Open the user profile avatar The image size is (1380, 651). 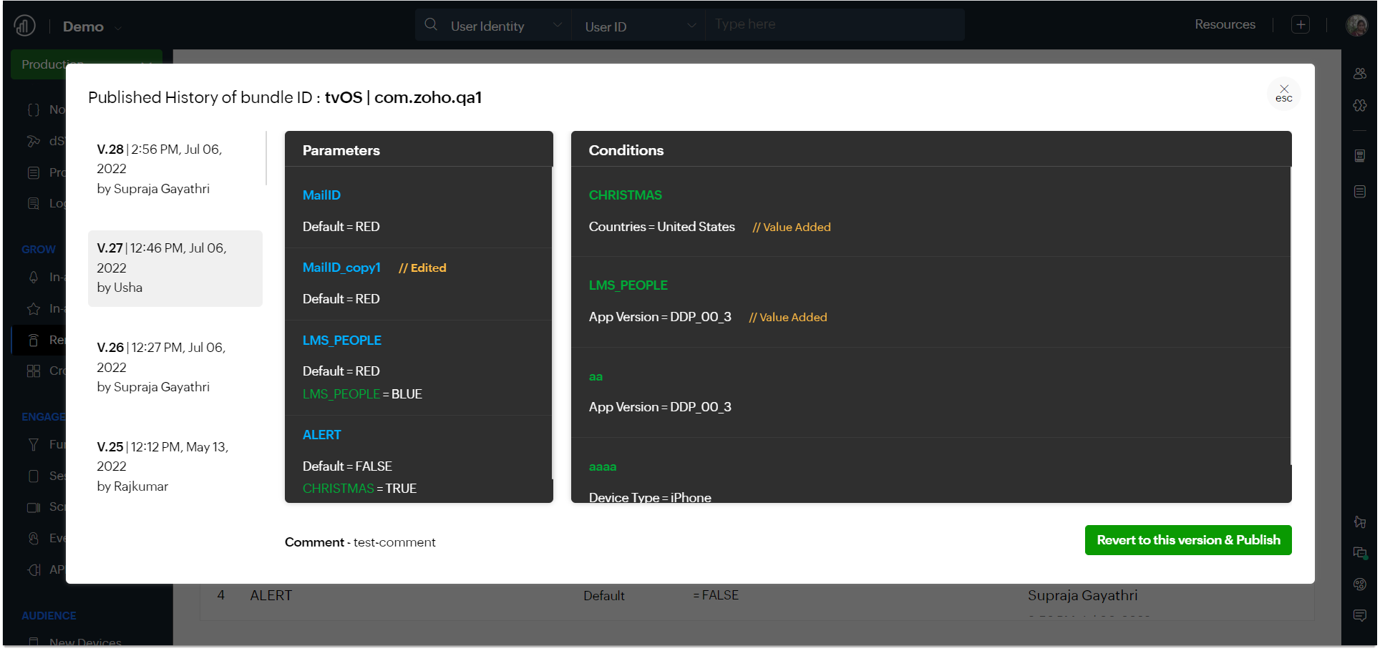pyautogui.click(x=1356, y=25)
